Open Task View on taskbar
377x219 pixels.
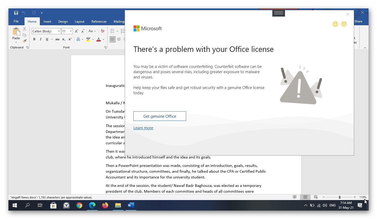(x=40, y=205)
